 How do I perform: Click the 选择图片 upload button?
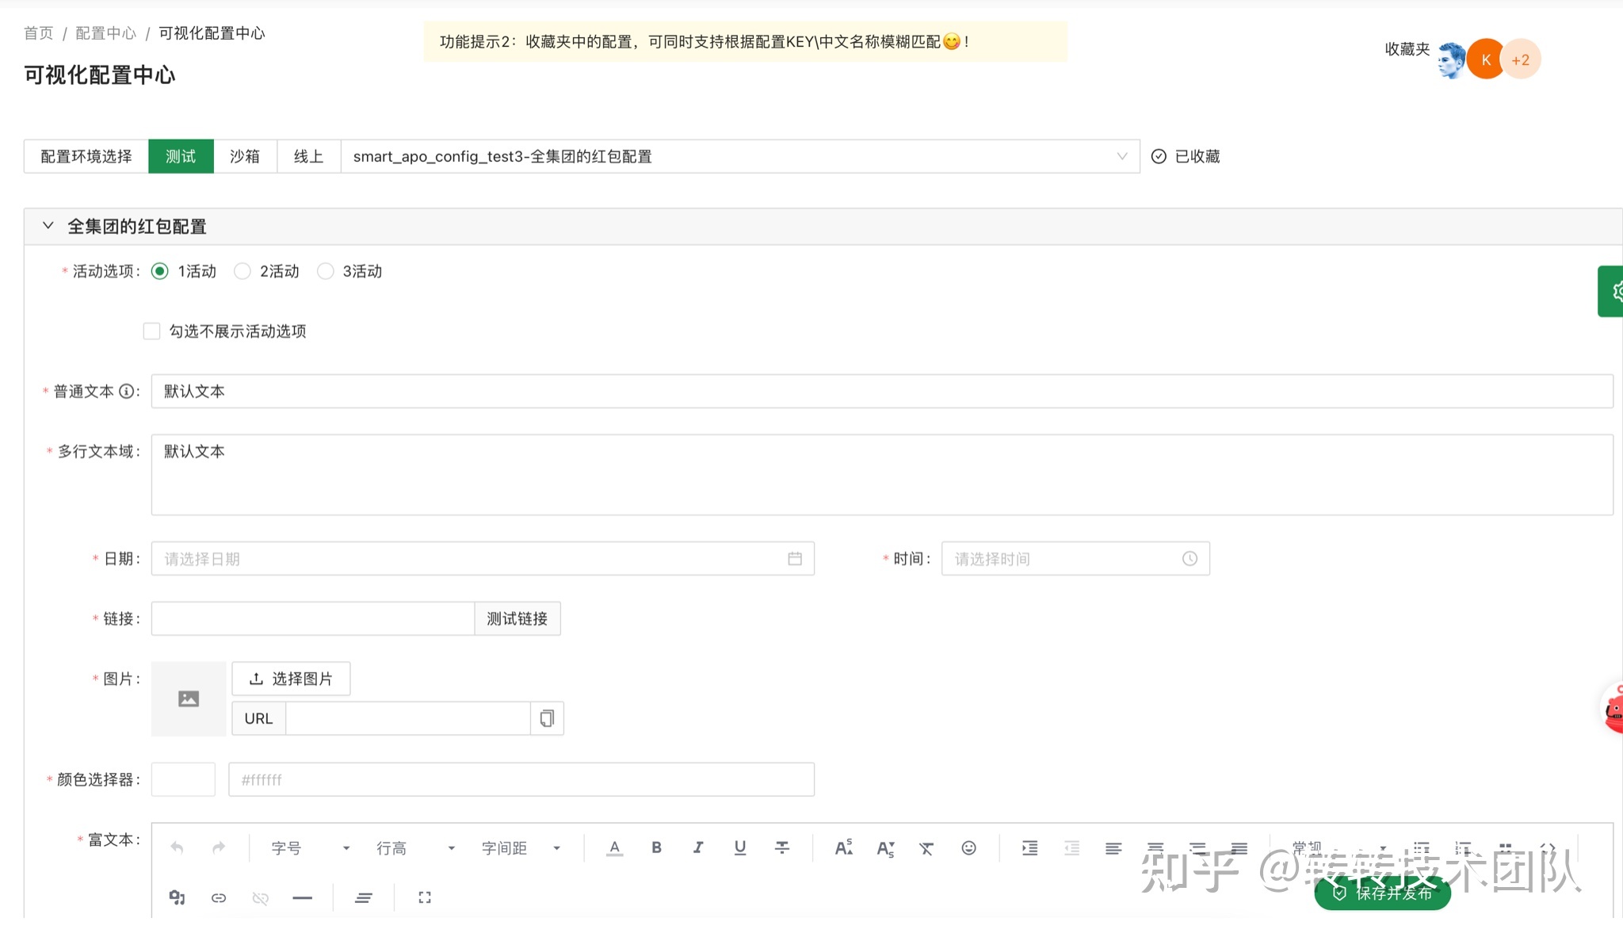click(291, 679)
